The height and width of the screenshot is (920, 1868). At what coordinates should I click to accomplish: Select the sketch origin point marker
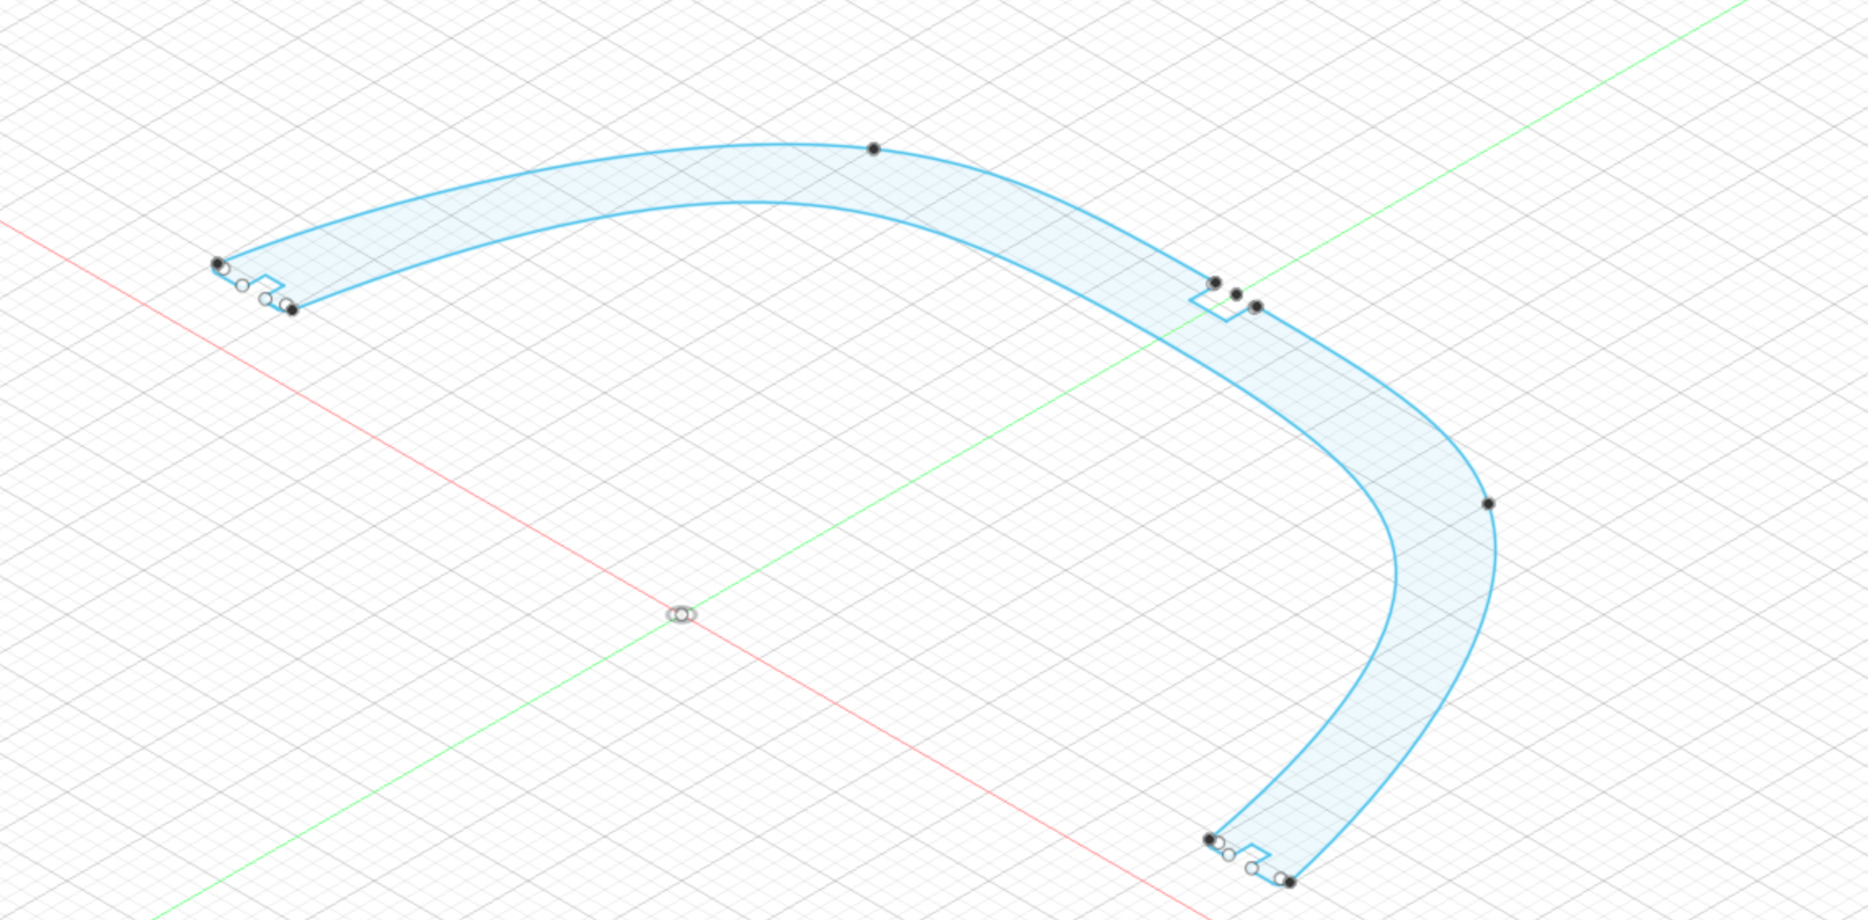pos(681,614)
